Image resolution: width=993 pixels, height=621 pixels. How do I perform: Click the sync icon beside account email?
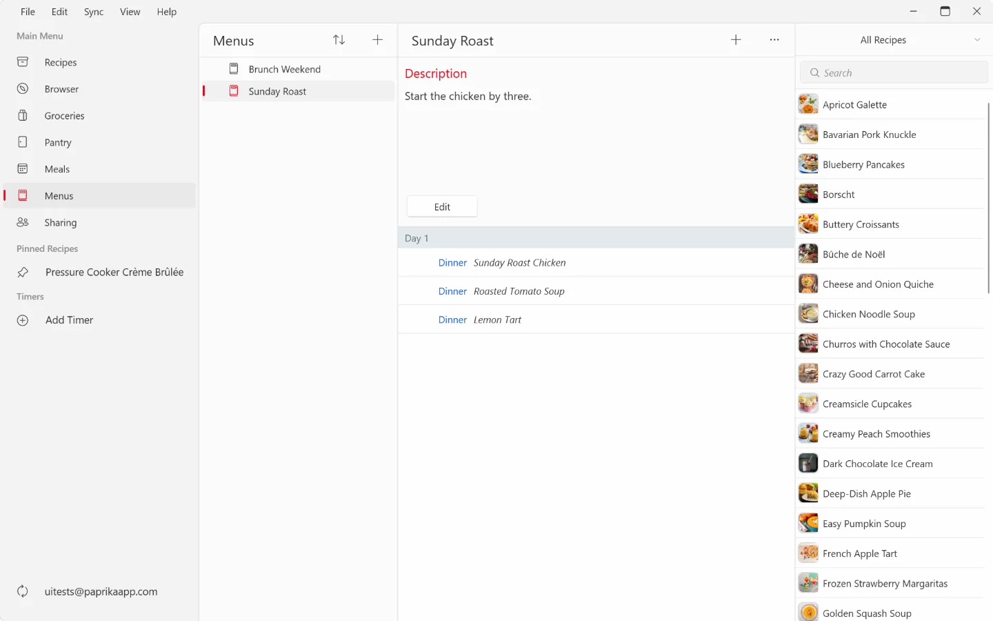click(23, 591)
